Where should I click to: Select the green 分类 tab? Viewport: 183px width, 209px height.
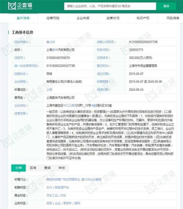[x=18, y=168]
